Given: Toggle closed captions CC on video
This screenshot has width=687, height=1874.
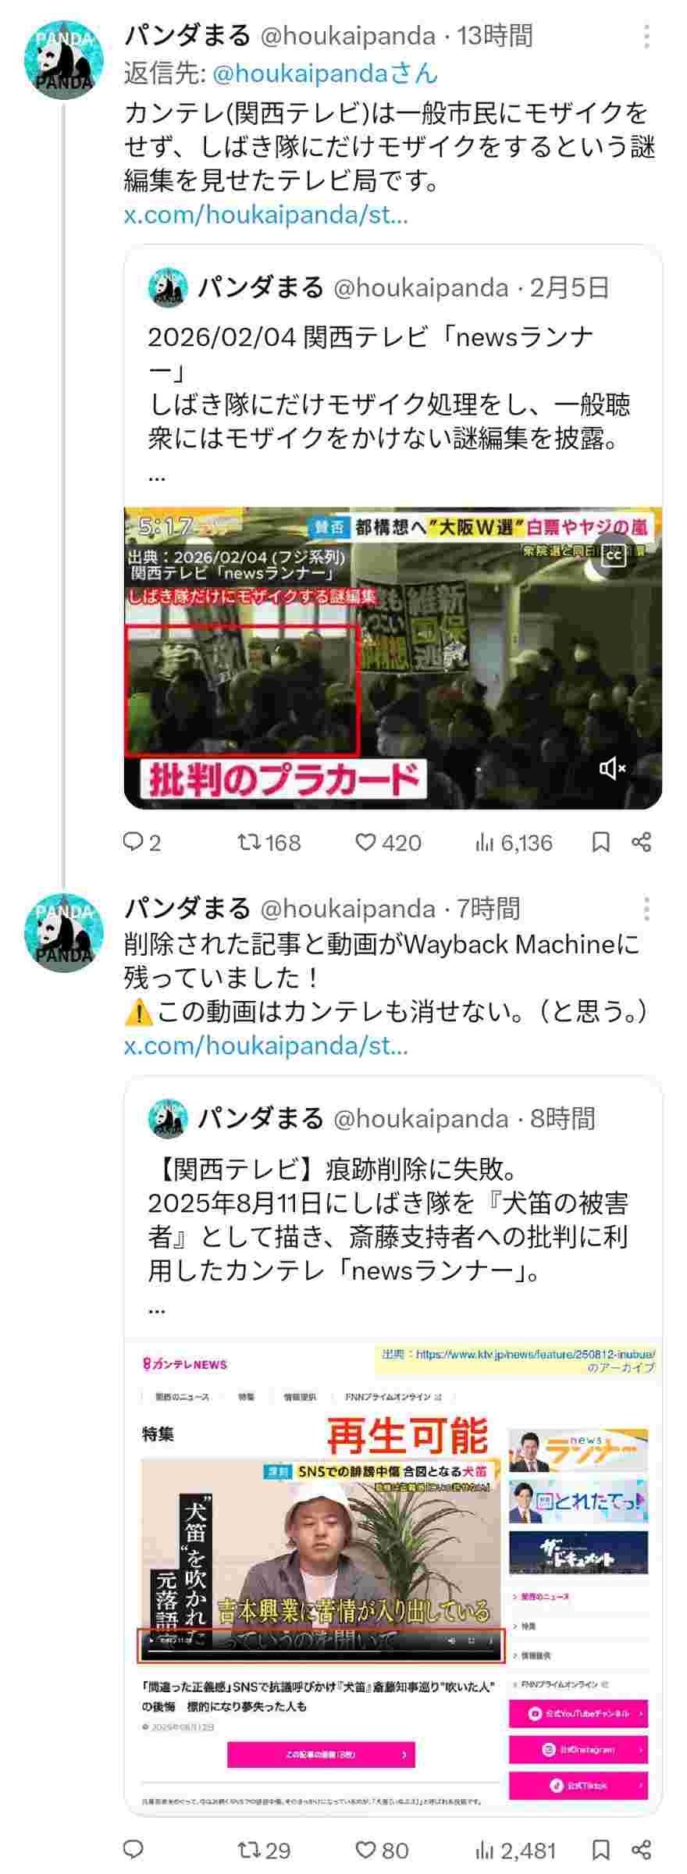Looking at the screenshot, I should (x=614, y=555).
